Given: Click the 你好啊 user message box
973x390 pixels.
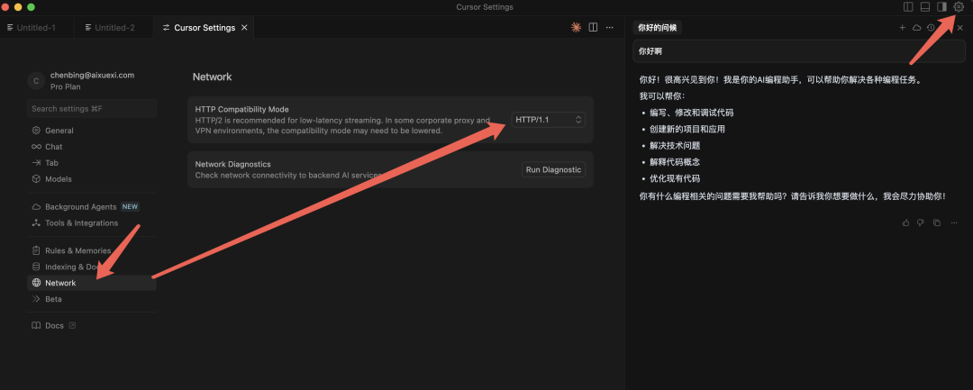Looking at the screenshot, I should pyautogui.click(x=798, y=51).
